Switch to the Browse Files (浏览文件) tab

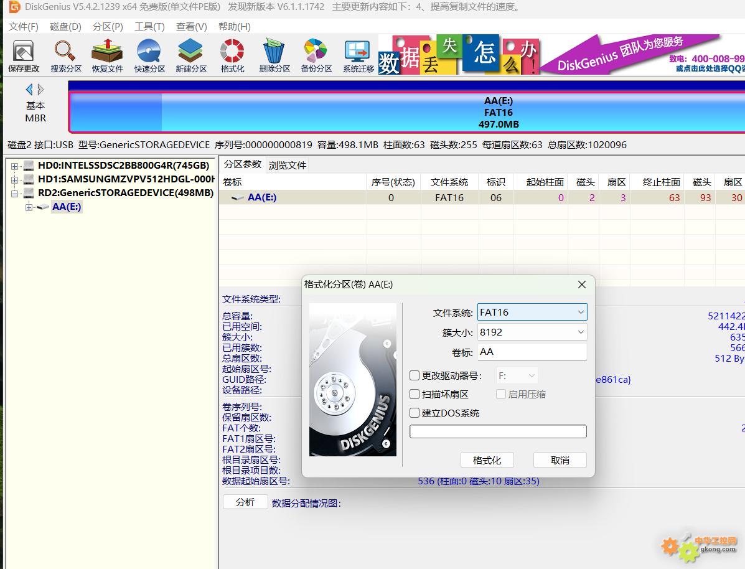click(x=287, y=166)
